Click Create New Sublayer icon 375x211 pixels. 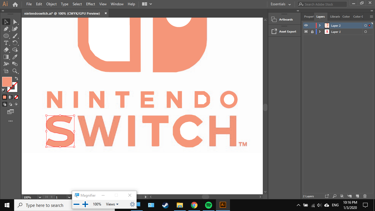[350, 196]
